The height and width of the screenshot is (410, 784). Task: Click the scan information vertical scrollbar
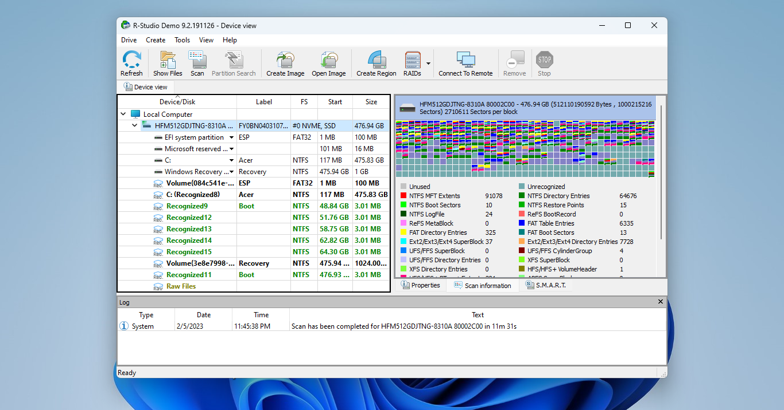[661, 172]
